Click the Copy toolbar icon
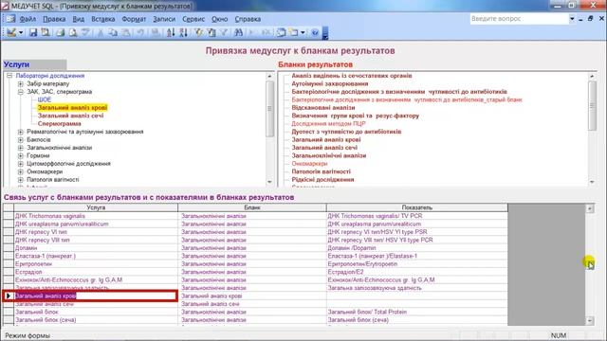 pyautogui.click(x=113, y=32)
